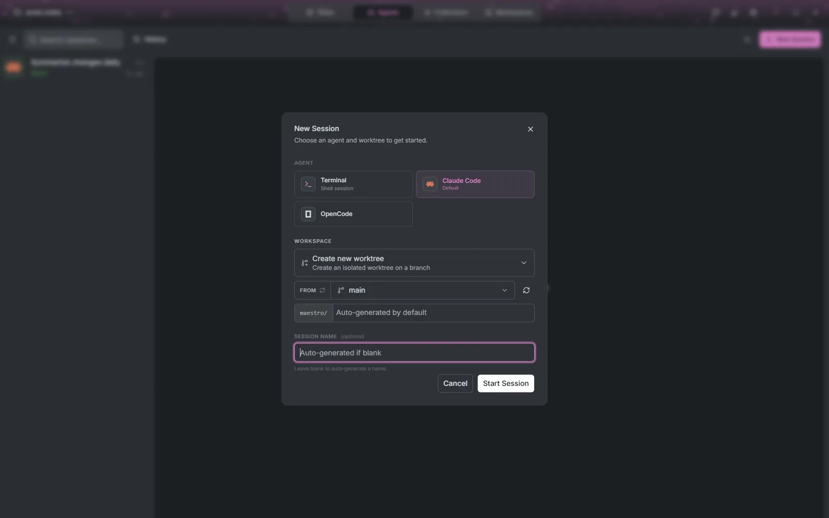Viewport: 829px width, 518px height.
Task: Click the branch name auto-generated field
Action: (433, 313)
